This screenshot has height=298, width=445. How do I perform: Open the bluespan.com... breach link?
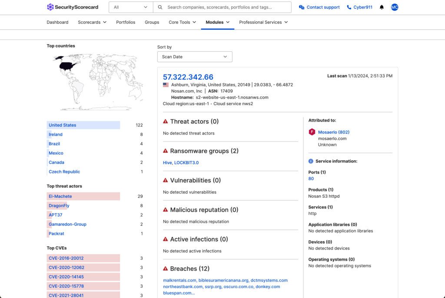[179, 293]
